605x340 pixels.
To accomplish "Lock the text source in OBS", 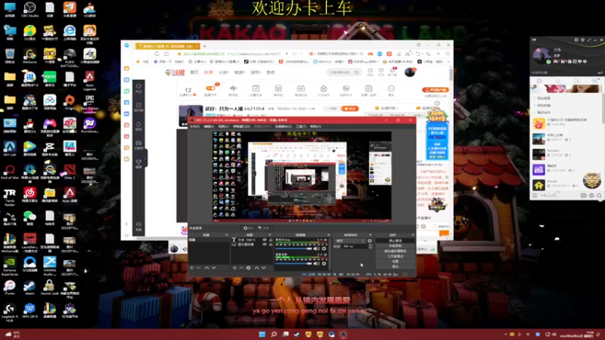I will tap(271, 240).
